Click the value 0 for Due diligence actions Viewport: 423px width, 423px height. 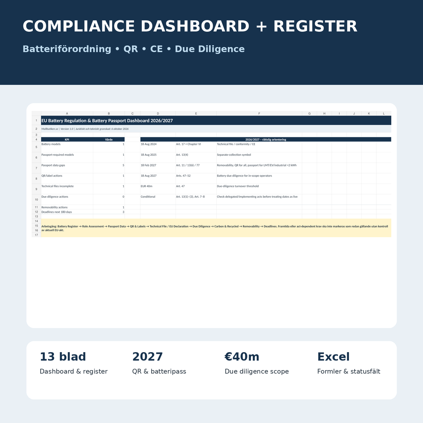[x=109, y=200]
